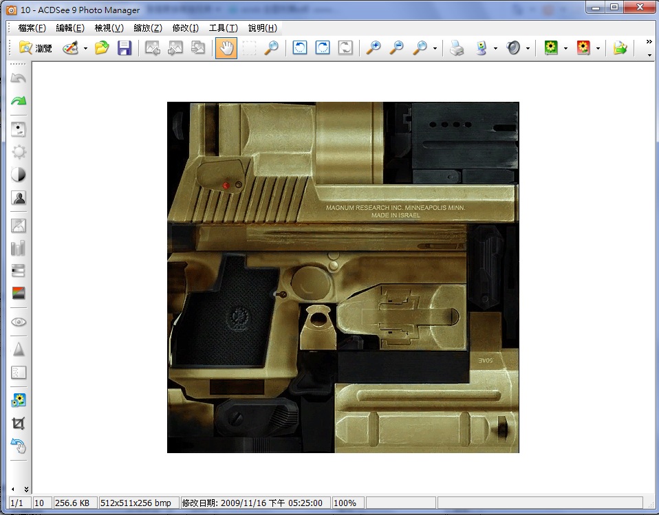This screenshot has width=659, height=515.
Task: Open the 編輯(E) menu
Action: click(70, 28)
